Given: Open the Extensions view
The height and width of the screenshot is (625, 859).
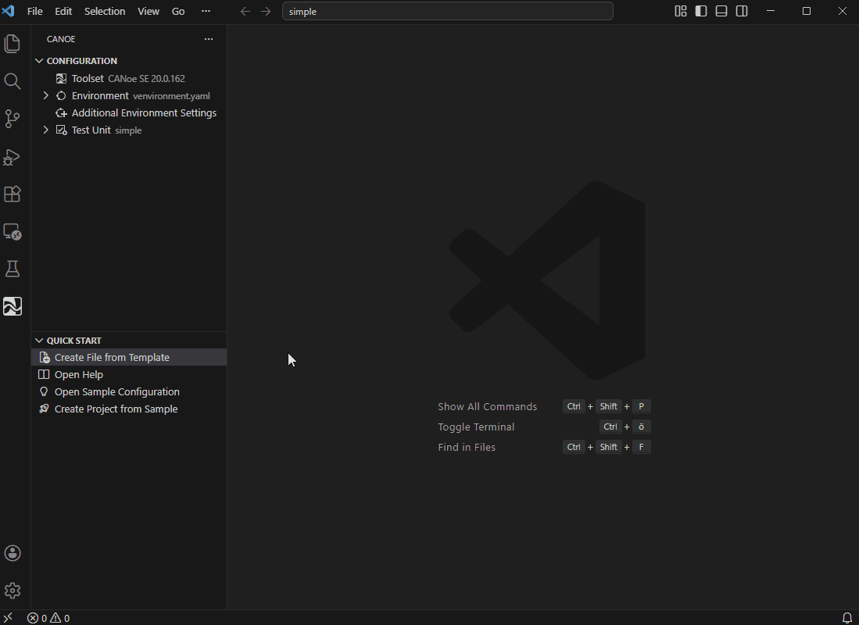Looking at the screenshot, I should pyautogui.click(x=12, y=194).
